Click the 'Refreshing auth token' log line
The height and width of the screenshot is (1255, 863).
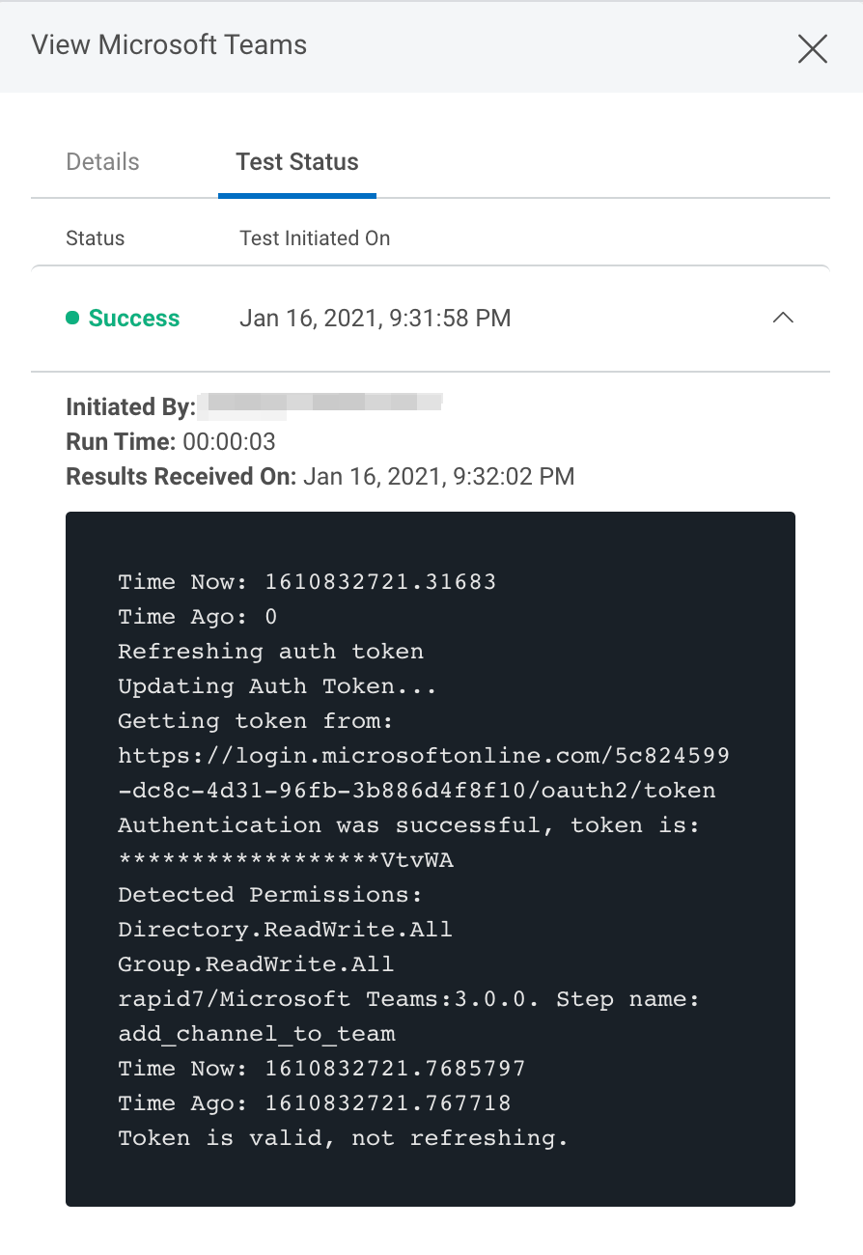(270, 652)
